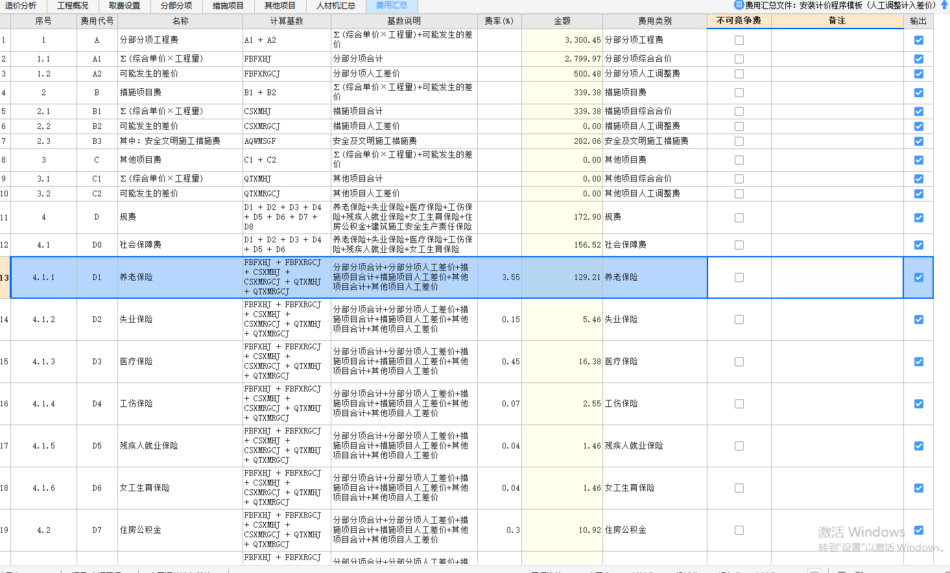The height and width of the screenshot is (573, 950).
Task: Click the sequence number 4.1.4 cell
Action: pyautogui.click(x=43, y=404)
